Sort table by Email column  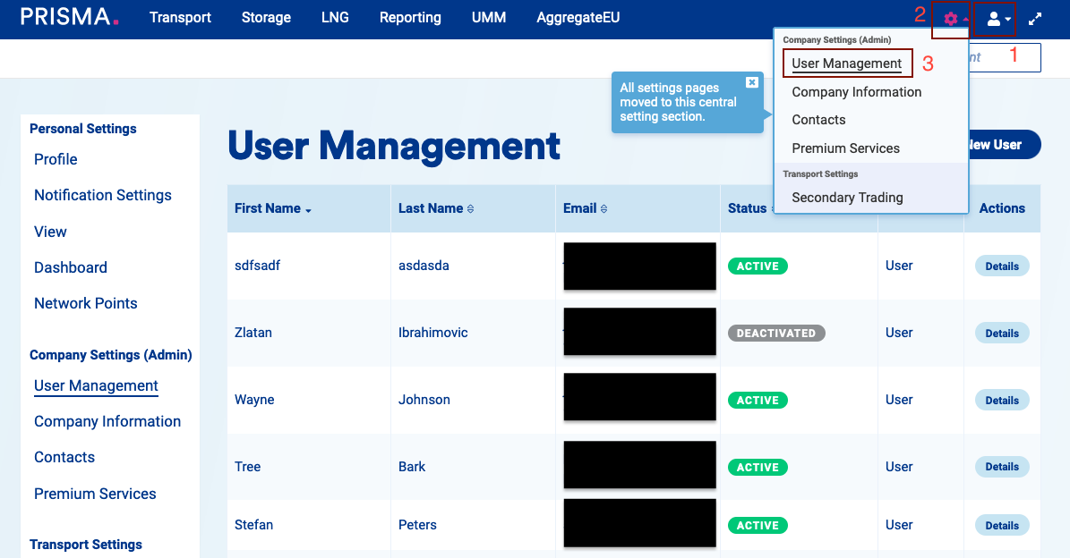click(x=585, y=208)
